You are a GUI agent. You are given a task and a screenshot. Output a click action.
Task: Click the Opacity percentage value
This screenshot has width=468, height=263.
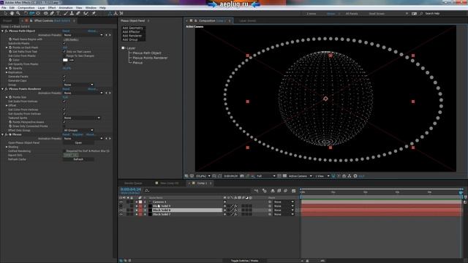tap(67, 68)
